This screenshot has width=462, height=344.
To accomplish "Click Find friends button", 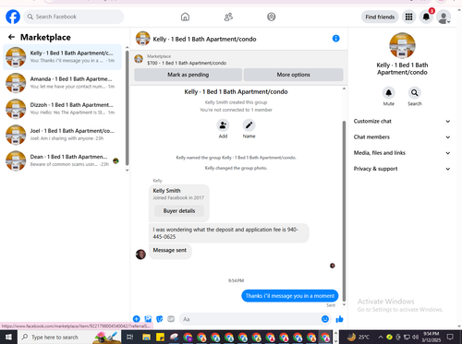I will point(380,17).
